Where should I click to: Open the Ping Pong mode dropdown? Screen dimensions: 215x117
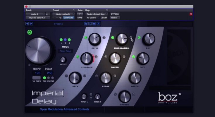pyautogui.click(x=66, y=51)
